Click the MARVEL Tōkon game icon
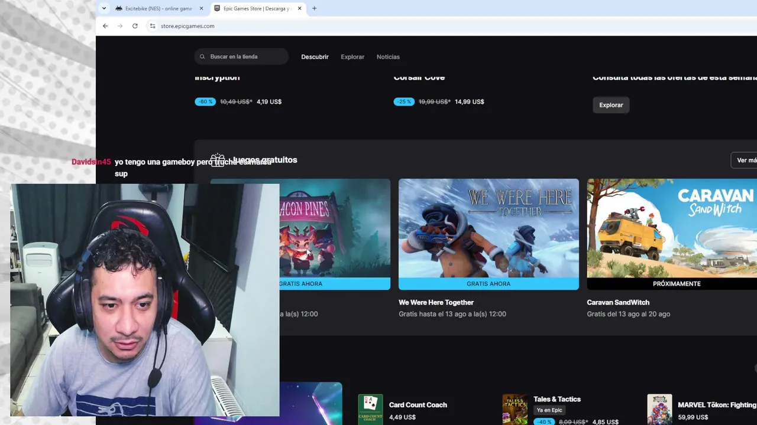The height and width of the screenshot is (425, 757). 659,410
